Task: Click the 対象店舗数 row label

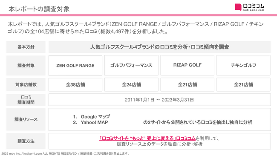Action: pyautogui.click(x=26, y=85)
